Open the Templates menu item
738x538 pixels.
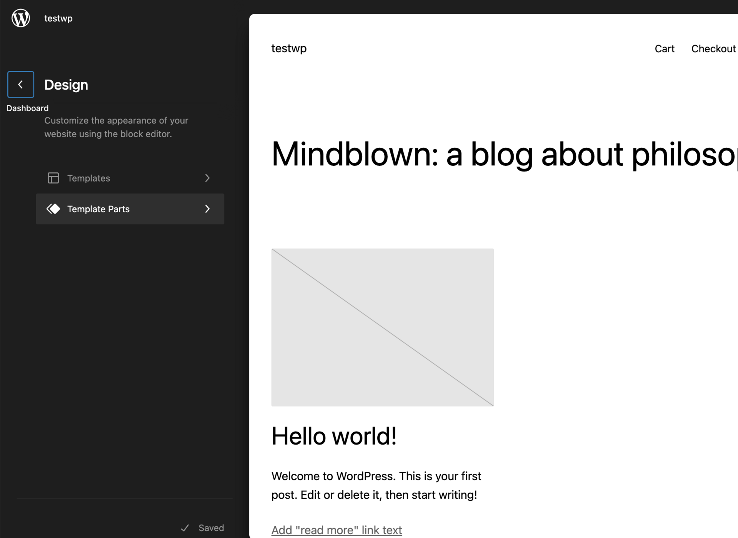(x=130, y=178)
